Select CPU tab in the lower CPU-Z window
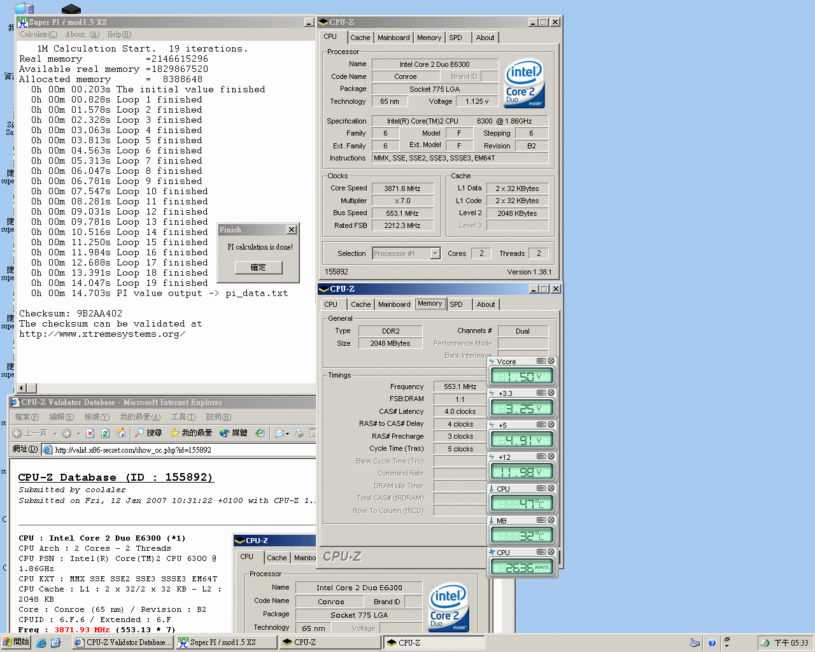This screenshot has height=652, width=815. point(331,304)
